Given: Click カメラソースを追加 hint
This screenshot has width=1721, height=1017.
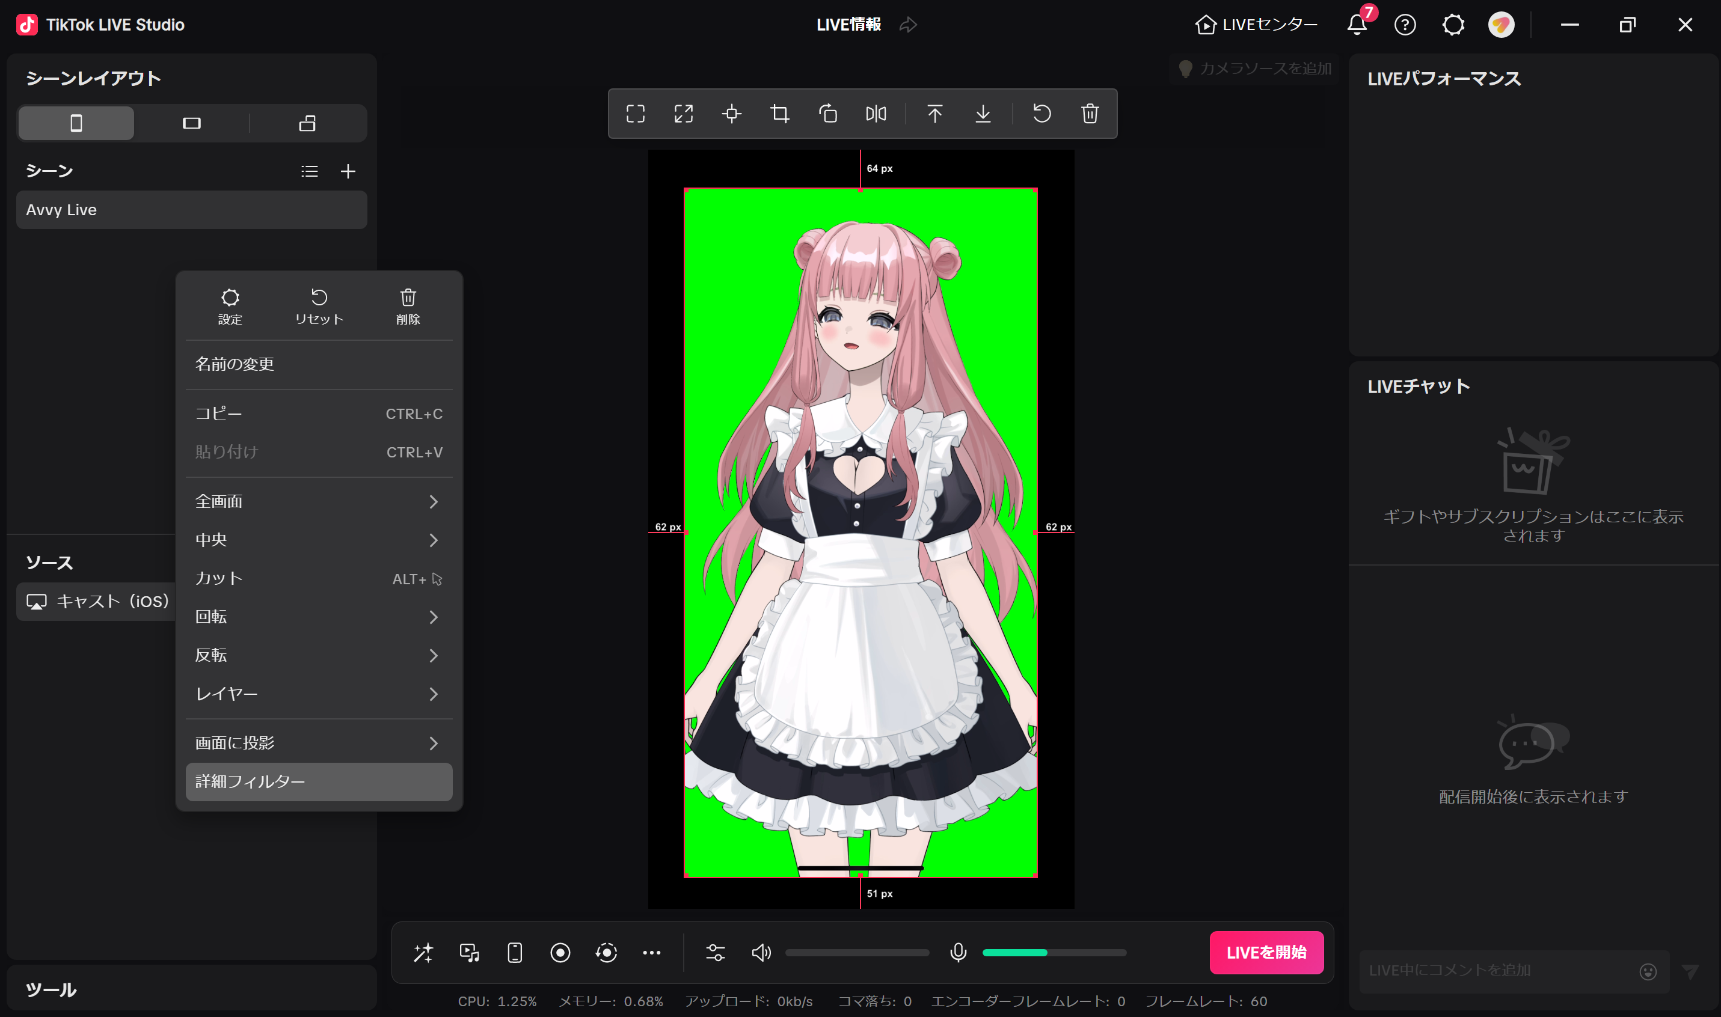Looking at the screenshot, I should coord(1255,69).
